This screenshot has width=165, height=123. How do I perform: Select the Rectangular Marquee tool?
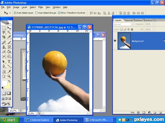(4, 28)
